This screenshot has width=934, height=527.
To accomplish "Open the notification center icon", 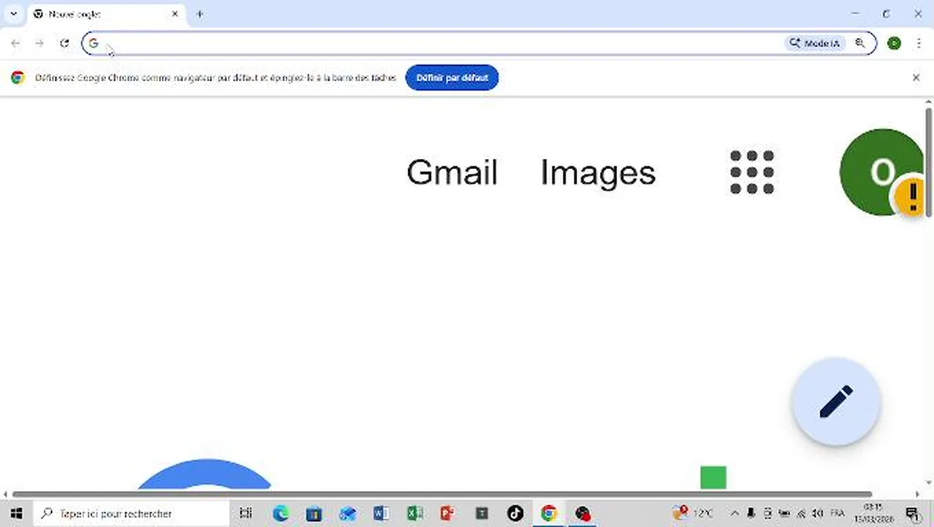I will pyautogui.click(x=913, y=513).
